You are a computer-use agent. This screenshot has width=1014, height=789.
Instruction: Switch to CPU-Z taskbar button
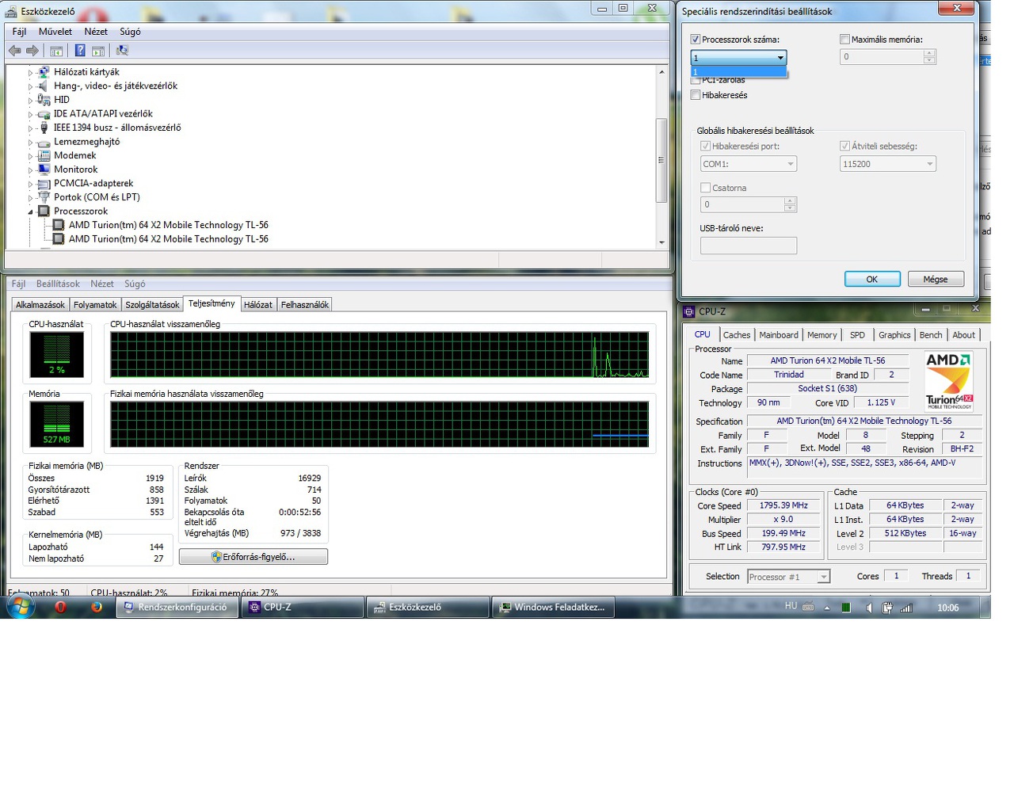click(x=303, y=608)
